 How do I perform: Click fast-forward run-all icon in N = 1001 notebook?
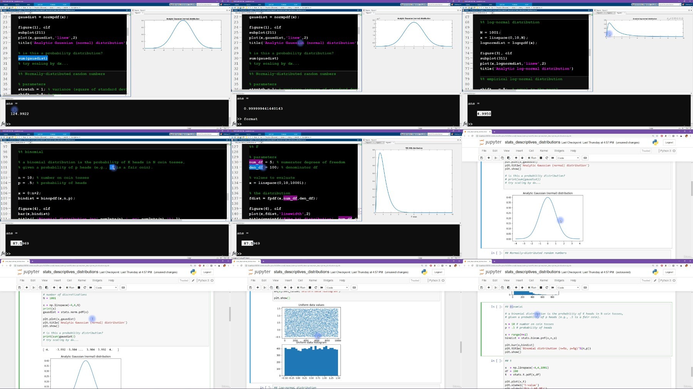click(91, 287)
